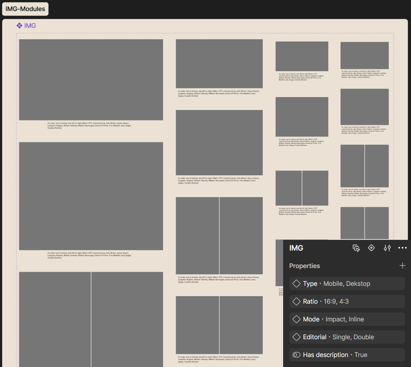The image size is (411, 367).
Task: Select the top small image in third column
Action: (302, 56)
